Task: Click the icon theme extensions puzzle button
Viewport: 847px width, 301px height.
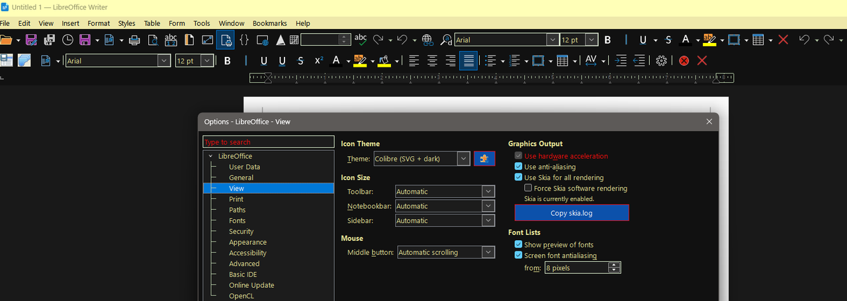Action: [x=484, y=159]
